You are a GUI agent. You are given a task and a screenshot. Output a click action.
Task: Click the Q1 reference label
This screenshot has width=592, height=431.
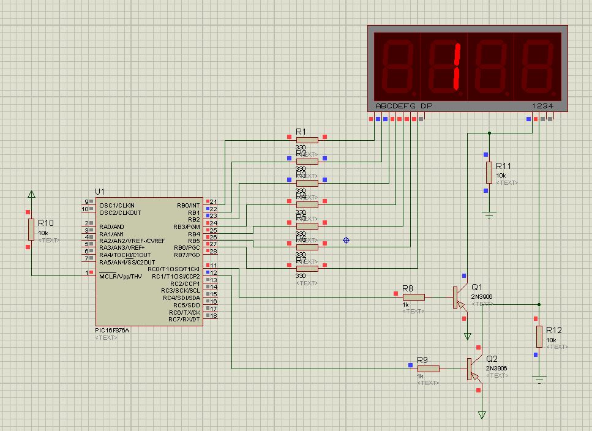477,287
